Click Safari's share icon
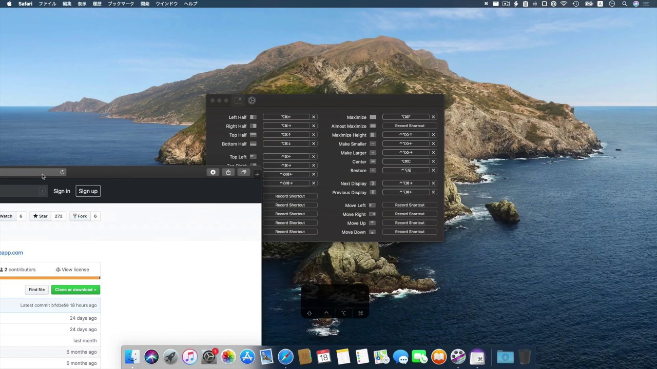 228,172
